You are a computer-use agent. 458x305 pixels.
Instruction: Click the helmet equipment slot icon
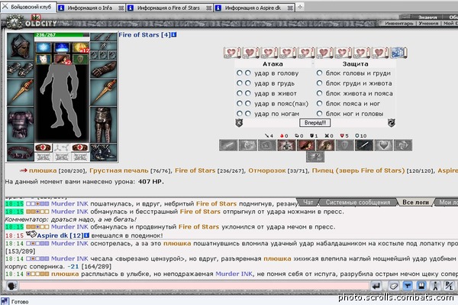(21, 46)
